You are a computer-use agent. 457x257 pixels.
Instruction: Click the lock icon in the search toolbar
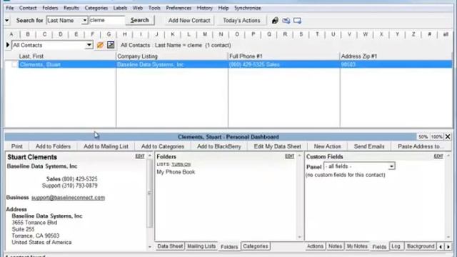coord(275,21)
